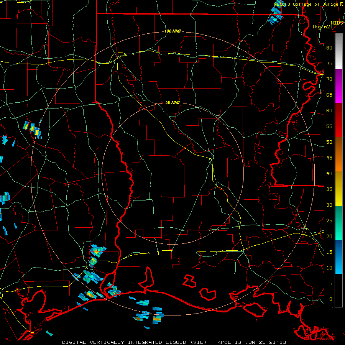Screen dimensions: 345x345
Task: Select the yellow-olive segment of the color bar
Action: click(338, 189)
